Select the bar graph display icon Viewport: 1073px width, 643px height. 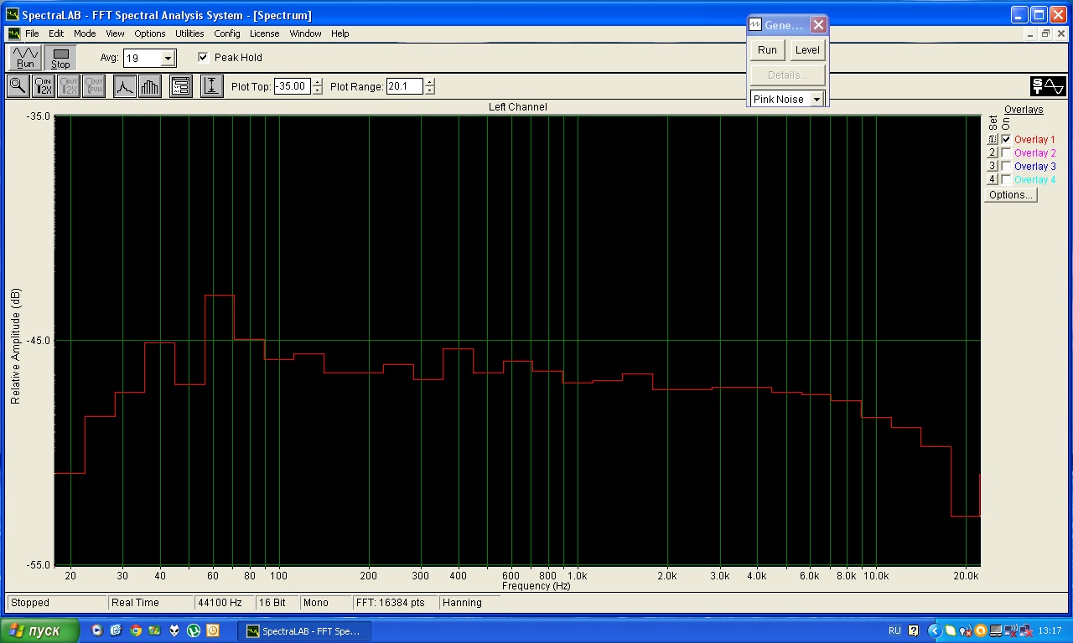click(x=150, y=86)
